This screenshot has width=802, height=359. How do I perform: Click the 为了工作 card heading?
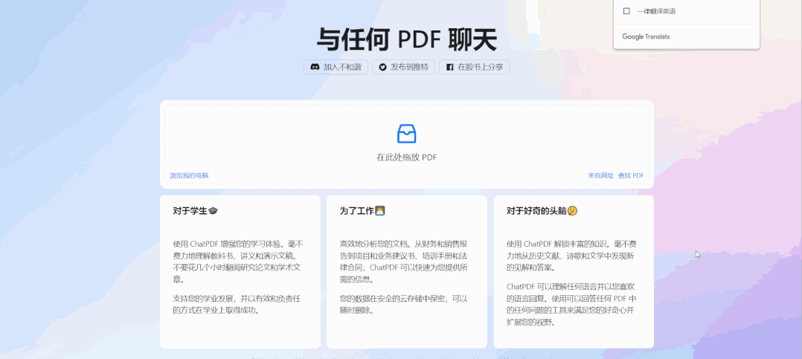pos(357,210)
